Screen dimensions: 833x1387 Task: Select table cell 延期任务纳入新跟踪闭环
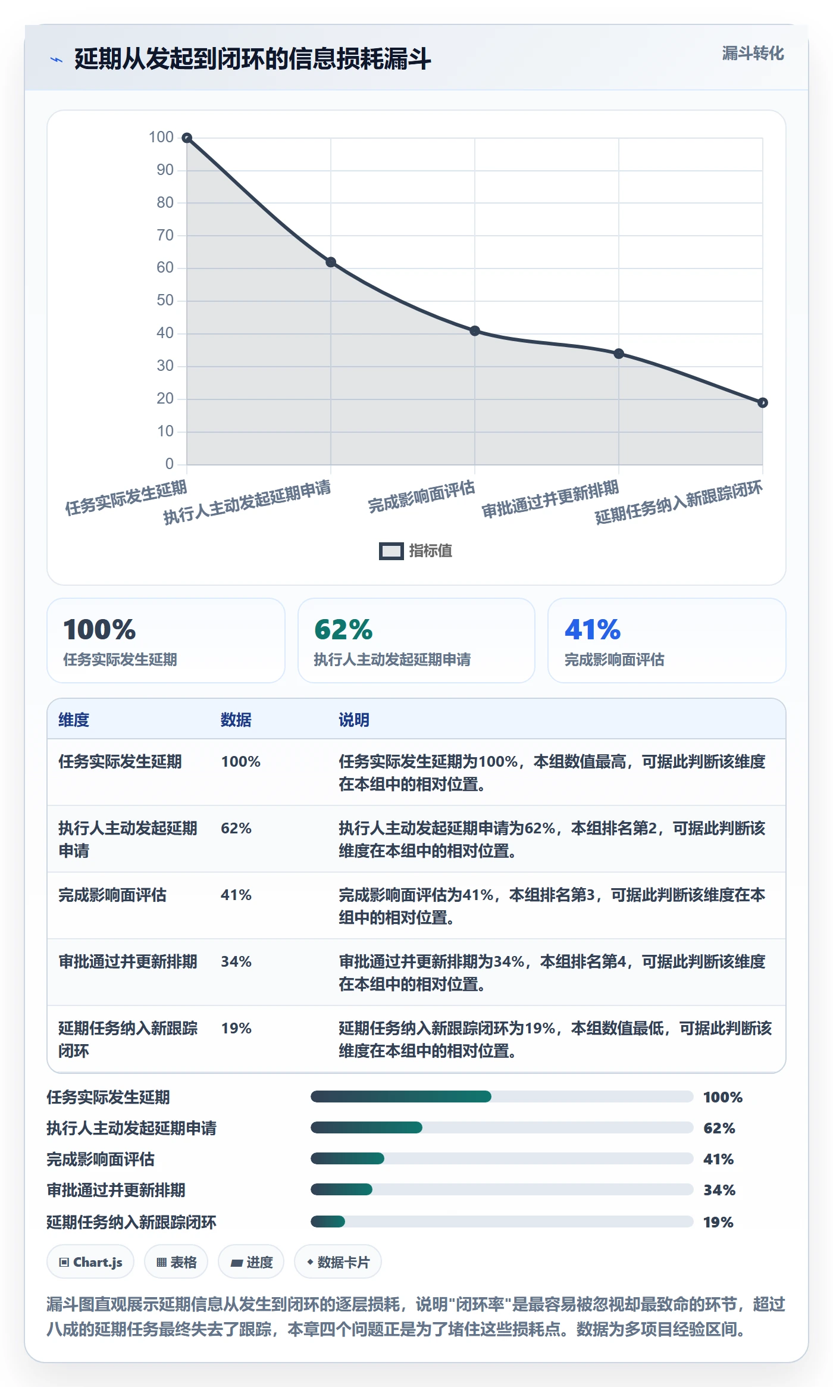(x=128, y=1039)
